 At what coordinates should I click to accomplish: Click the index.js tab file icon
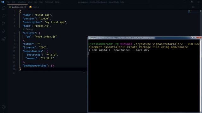[x=31, y=7]
